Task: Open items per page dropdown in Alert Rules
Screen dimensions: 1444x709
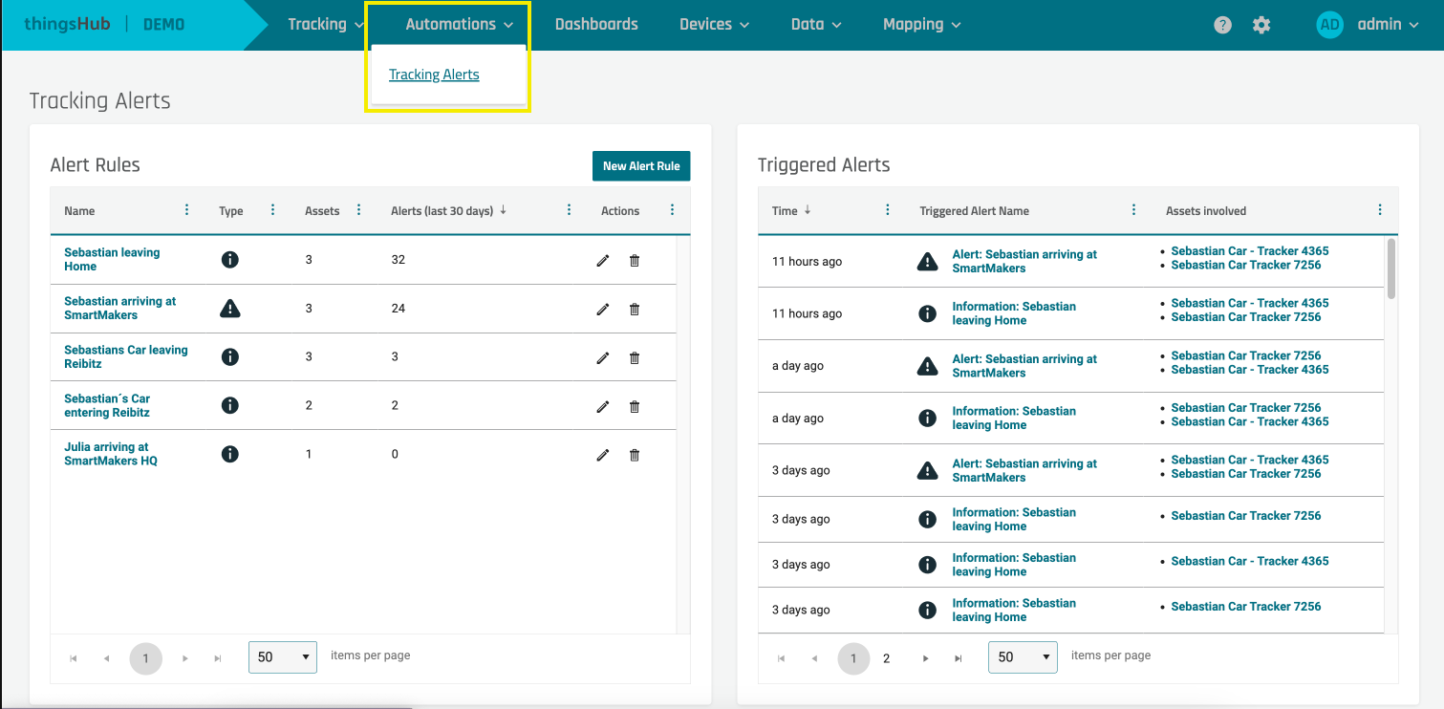Action: 283,657
